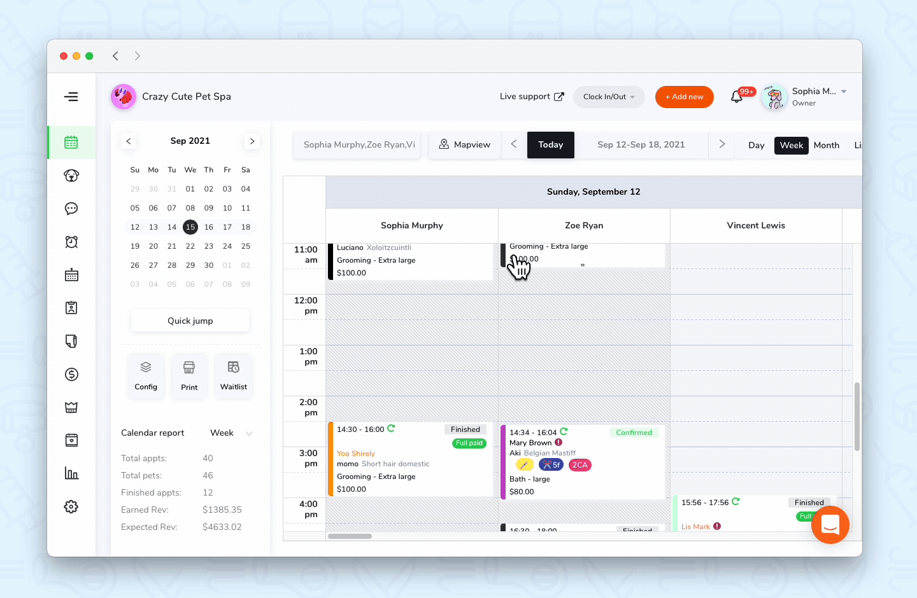The height and width of the screenshot is (598, 917).
Task: Open the calendar icon in left sidebar
Action: pyautogui.click(x=71, y=142)
